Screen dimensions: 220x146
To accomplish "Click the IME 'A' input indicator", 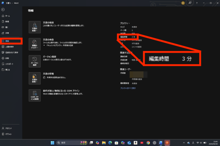I will tap(193, 143).
